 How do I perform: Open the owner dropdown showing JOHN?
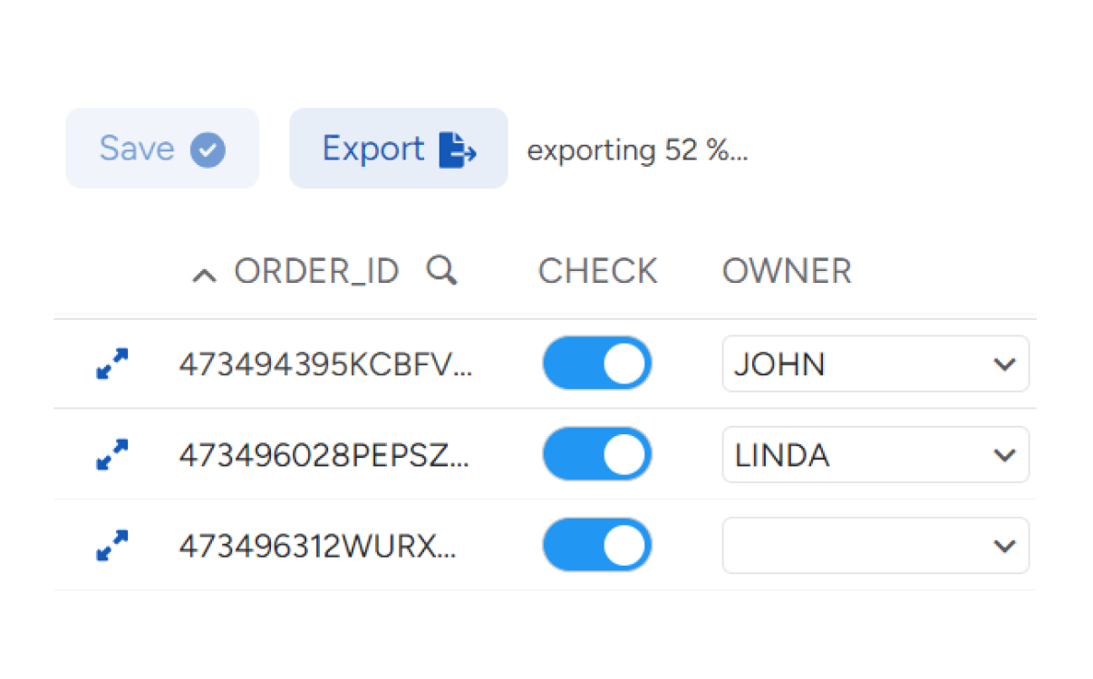(x=875, y=364)
